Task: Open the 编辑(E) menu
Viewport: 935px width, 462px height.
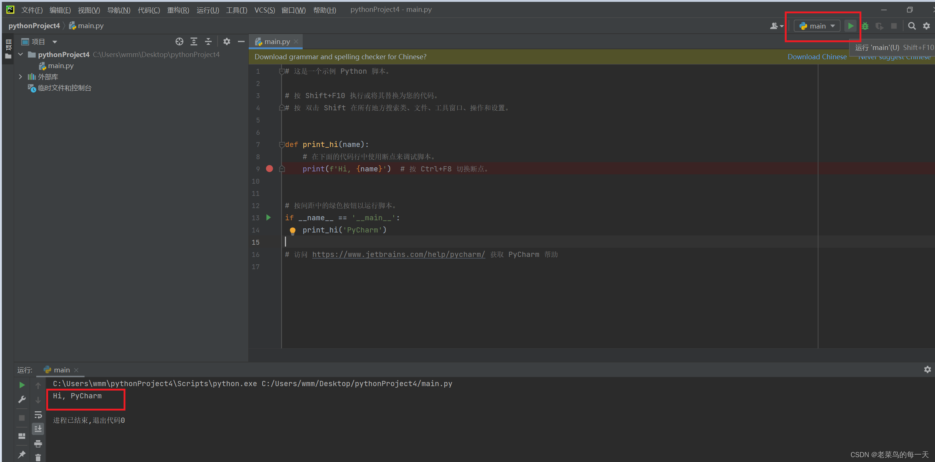Action: pyautogui.click(x=60, y=10)
